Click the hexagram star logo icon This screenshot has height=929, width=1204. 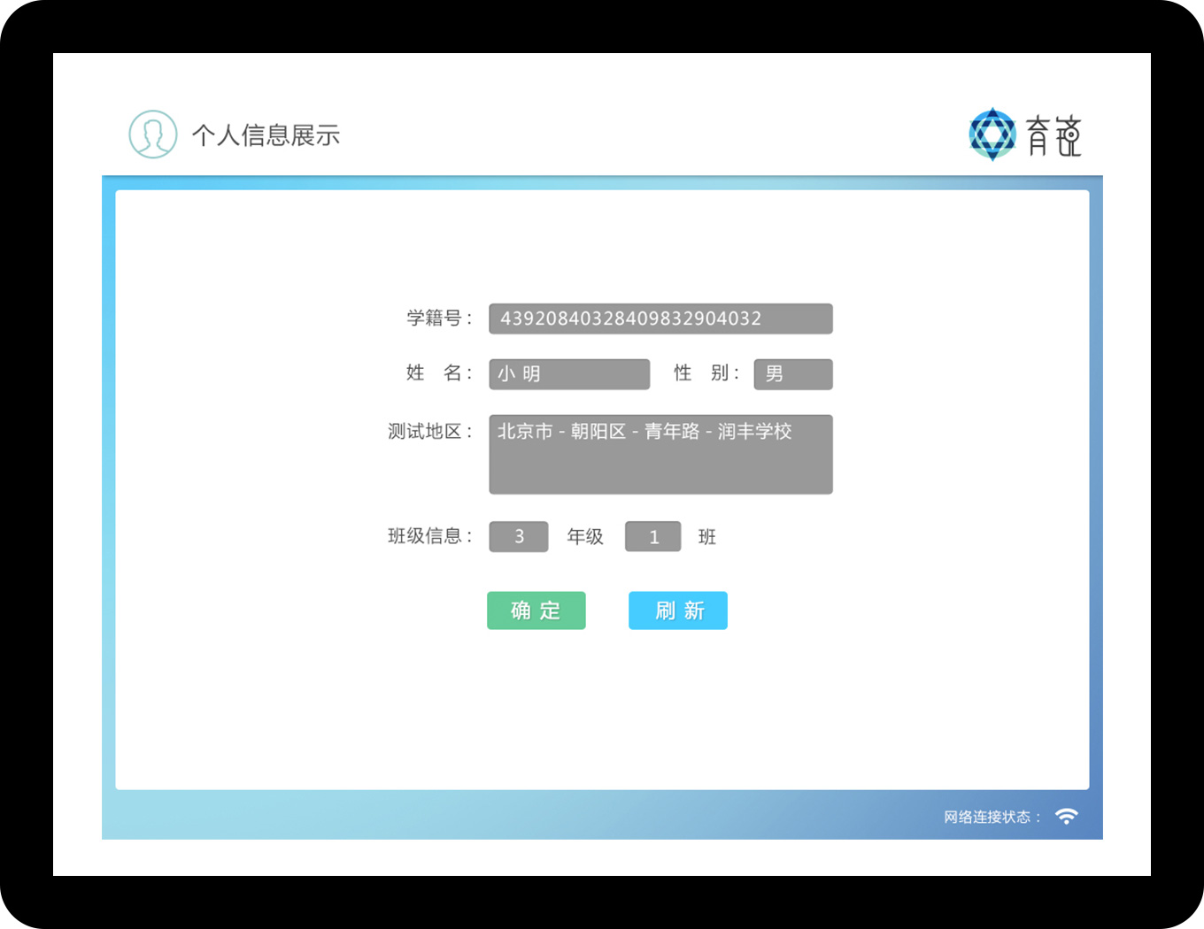point(992,134)
